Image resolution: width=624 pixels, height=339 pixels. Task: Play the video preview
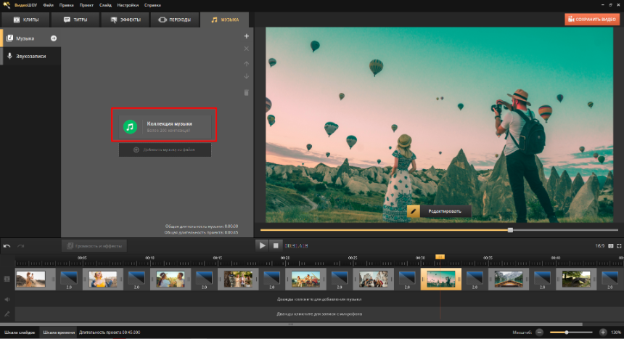click(x=262, y=246)
